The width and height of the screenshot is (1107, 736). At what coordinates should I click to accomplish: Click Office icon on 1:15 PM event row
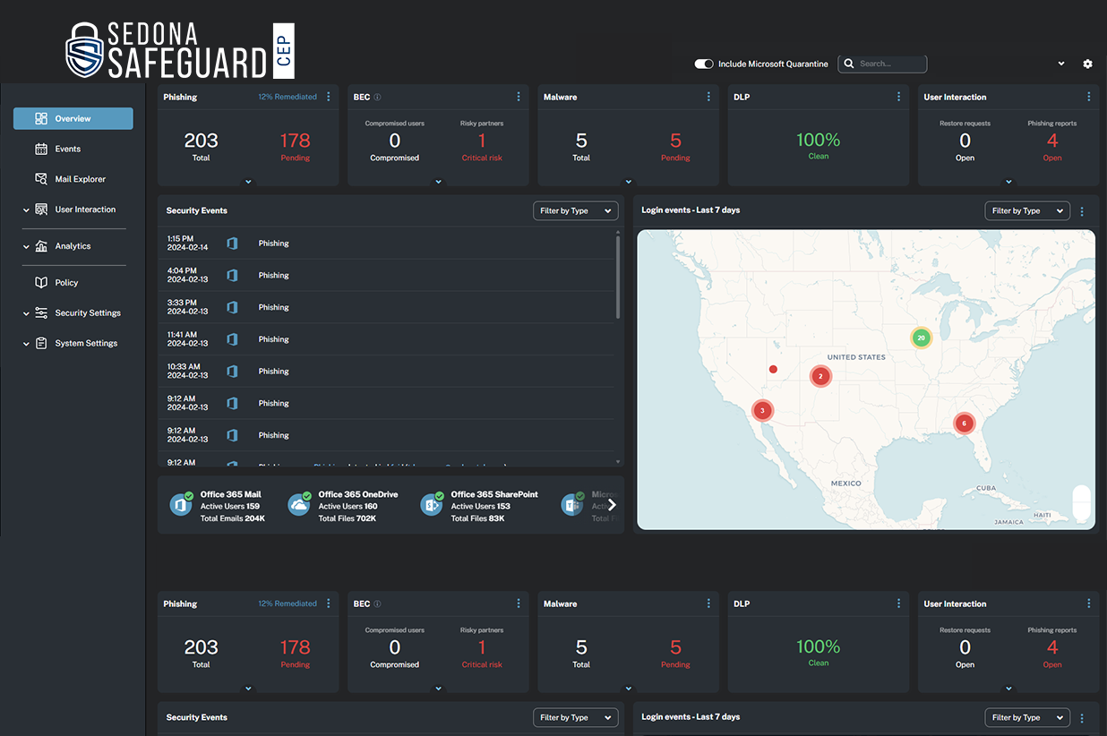[232, 244]
